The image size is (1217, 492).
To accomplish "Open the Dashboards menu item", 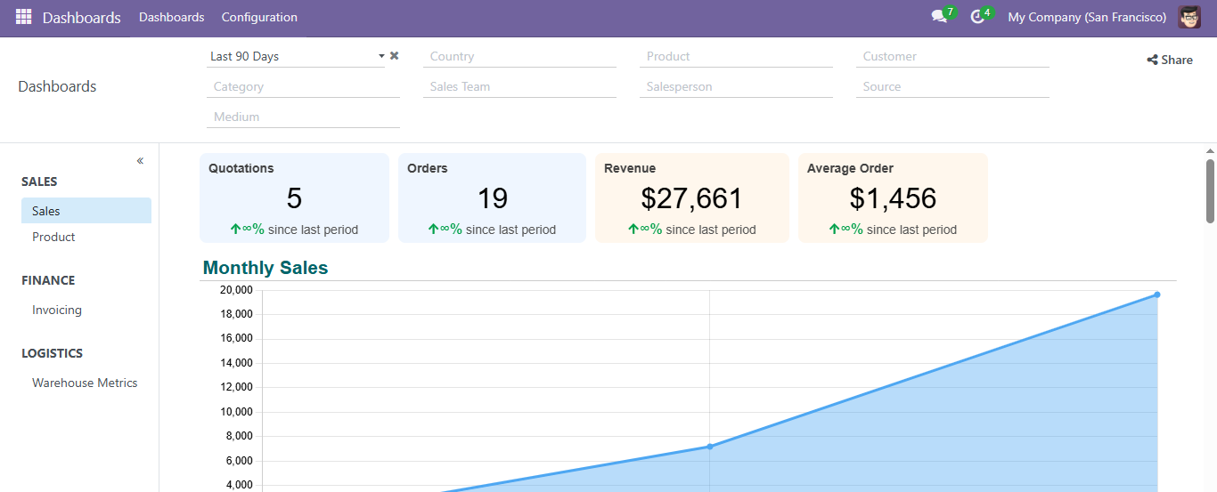I will 171,17.
